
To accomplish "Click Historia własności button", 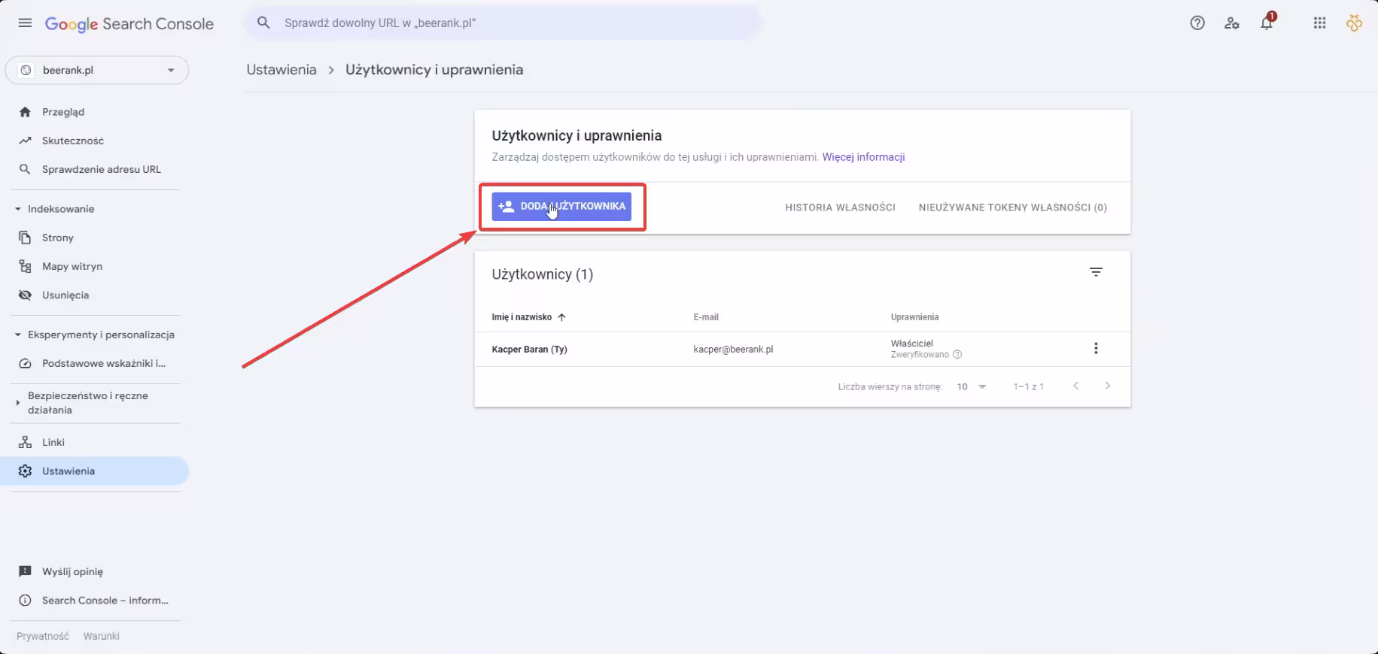I will click(x=840, y=207).
